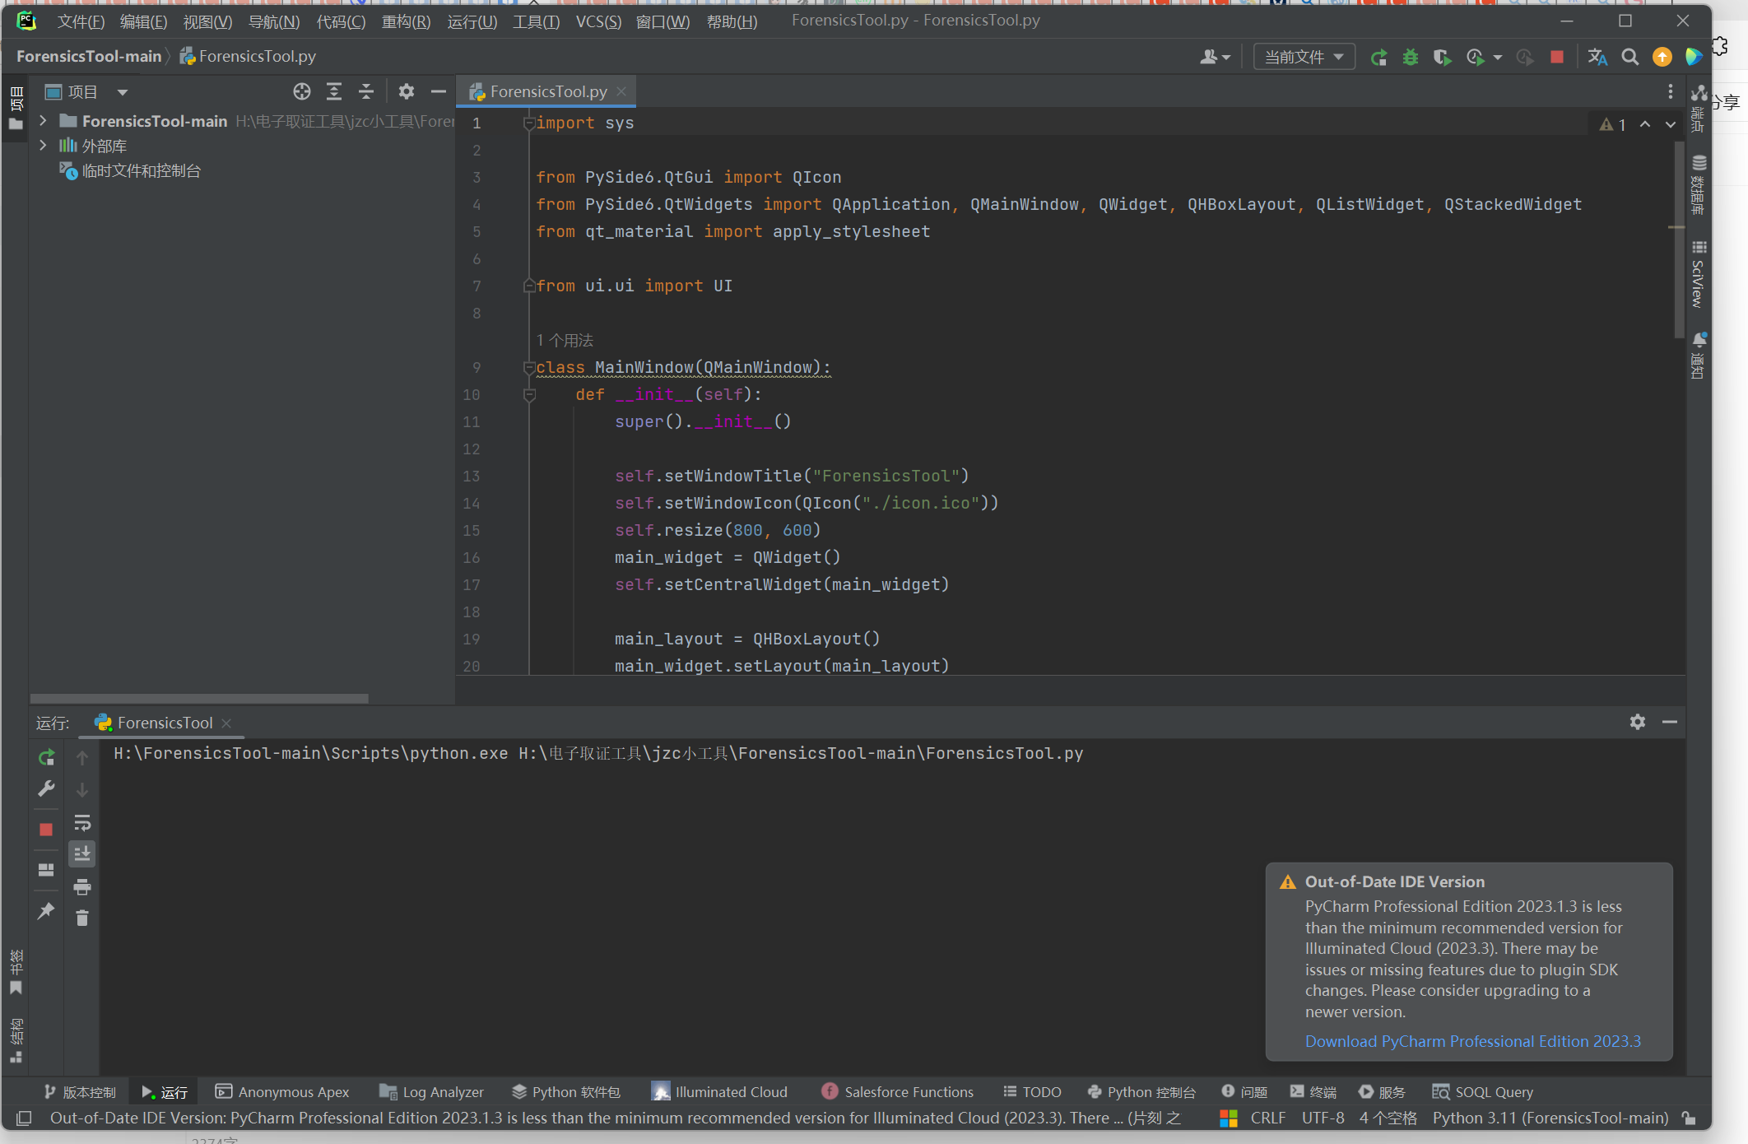This screenshot has width=1748, height=1144.
Task: Click the translate icon in toolbar
Action: [x=1597, y=57]
